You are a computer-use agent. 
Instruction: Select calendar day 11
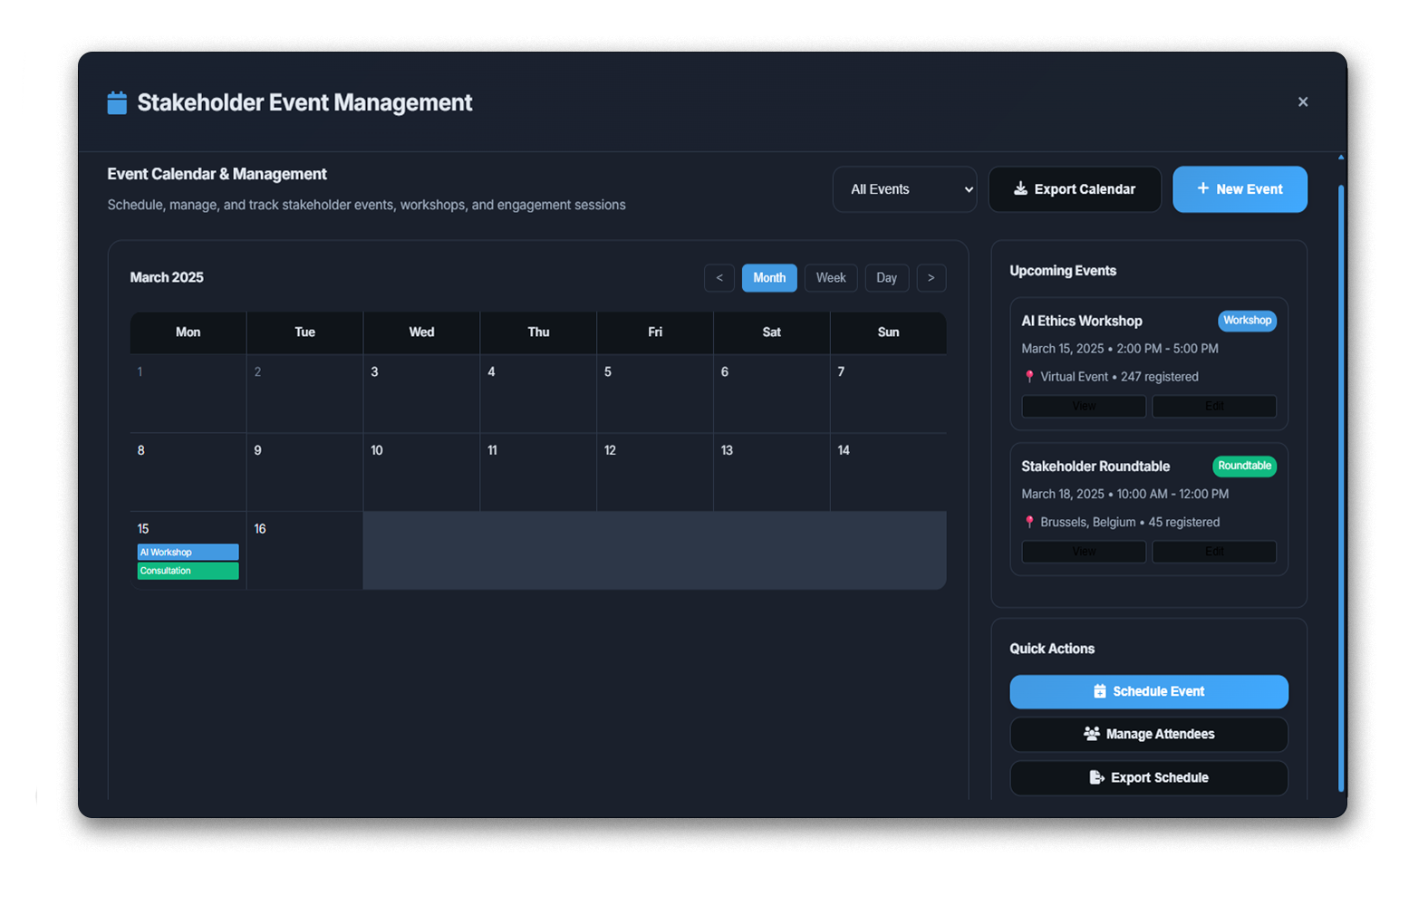click(x=538, y=472)
